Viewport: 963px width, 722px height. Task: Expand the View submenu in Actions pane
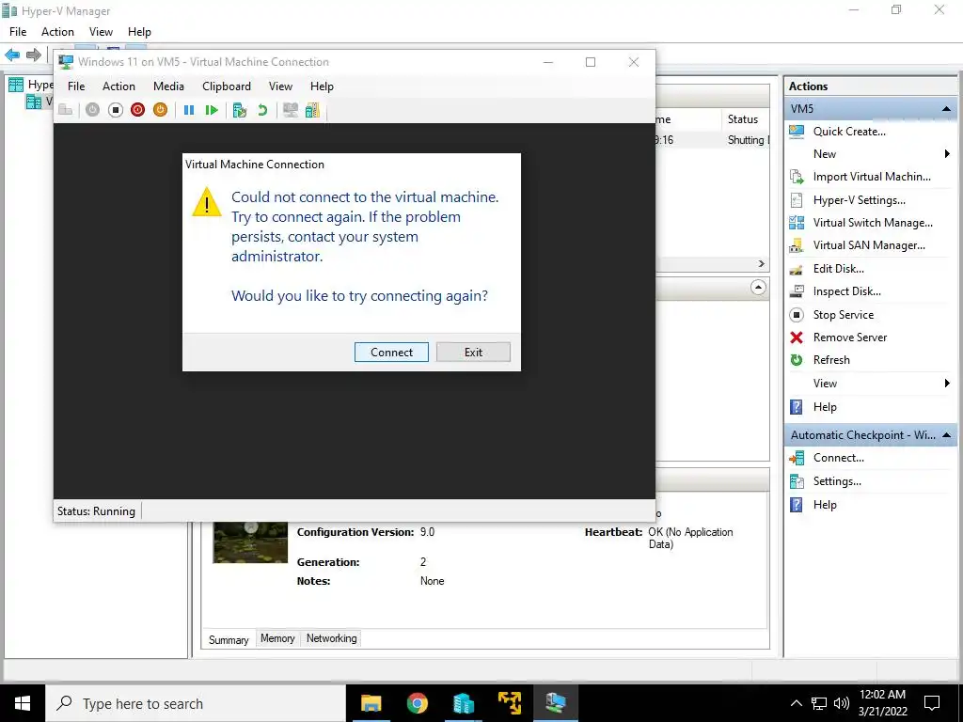coord(947,384)
